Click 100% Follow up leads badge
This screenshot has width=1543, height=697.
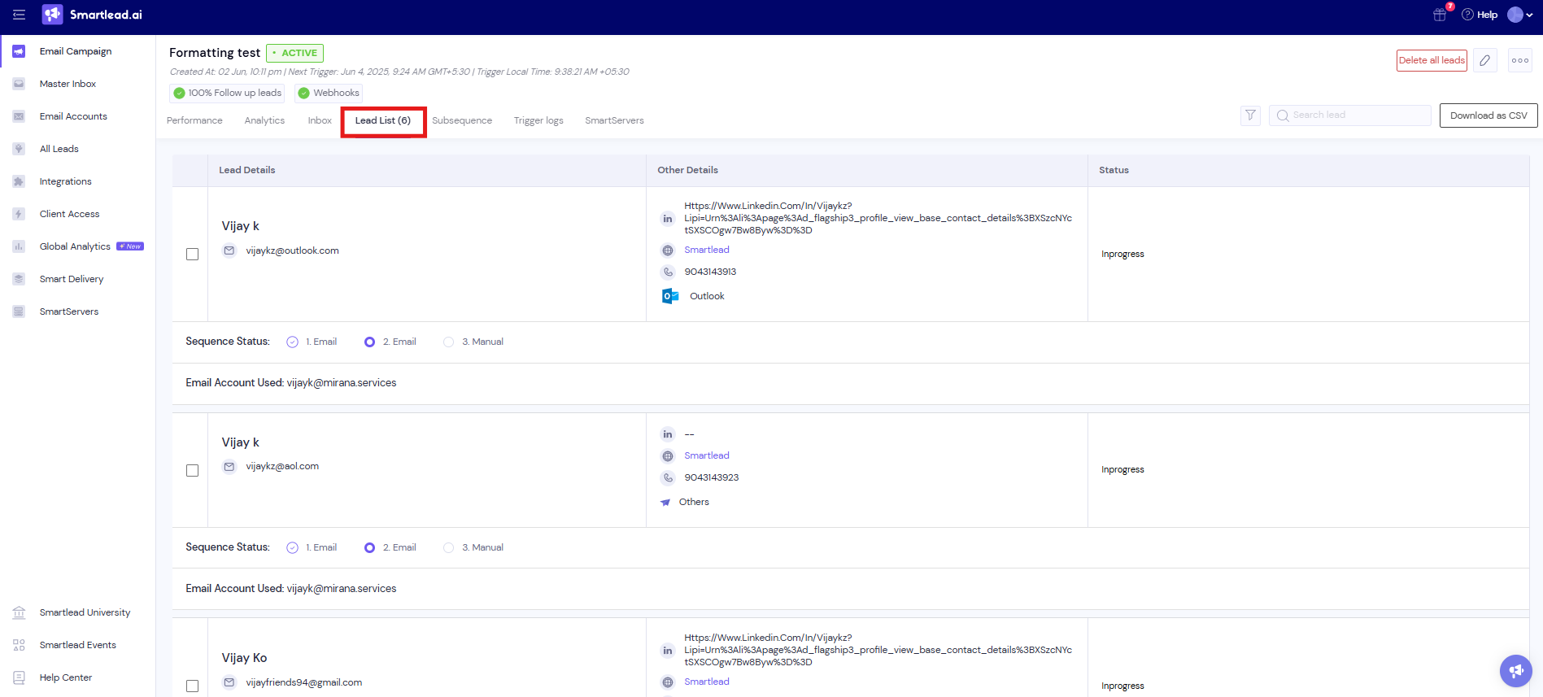227,93
